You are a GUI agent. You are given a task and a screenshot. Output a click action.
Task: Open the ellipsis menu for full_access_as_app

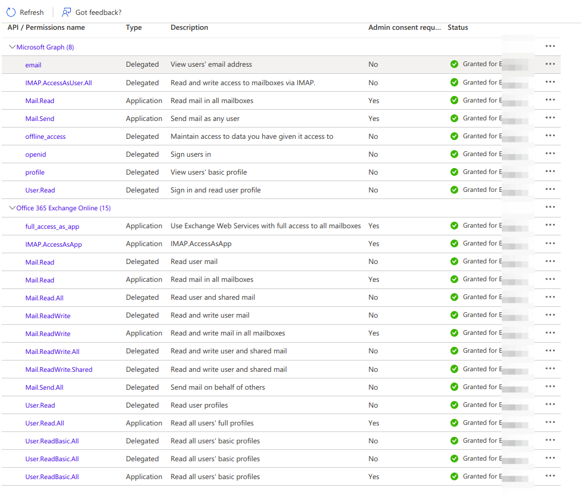pyautogui.click(x=550, y=225)
